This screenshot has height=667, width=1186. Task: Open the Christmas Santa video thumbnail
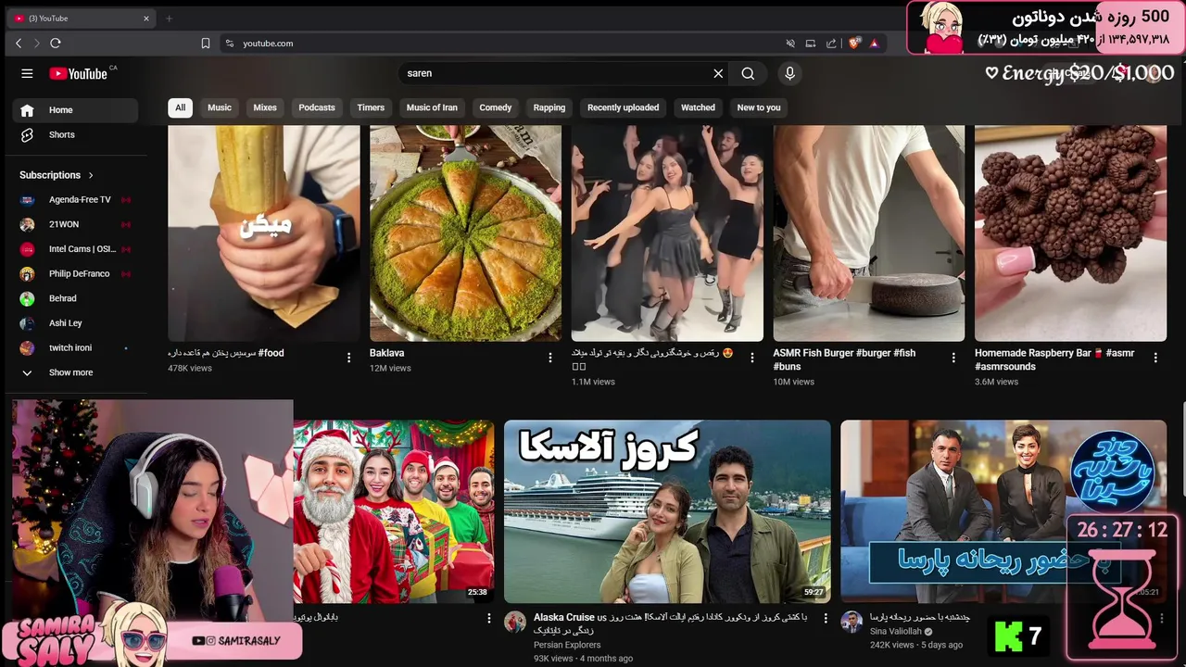tap(394, 511)
